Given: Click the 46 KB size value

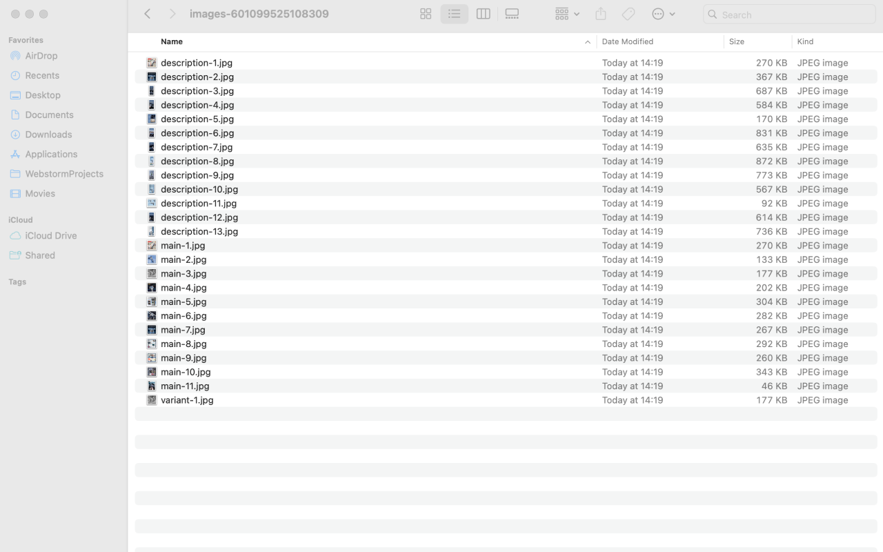Looking at the screenshot, I should coord(774,386).
